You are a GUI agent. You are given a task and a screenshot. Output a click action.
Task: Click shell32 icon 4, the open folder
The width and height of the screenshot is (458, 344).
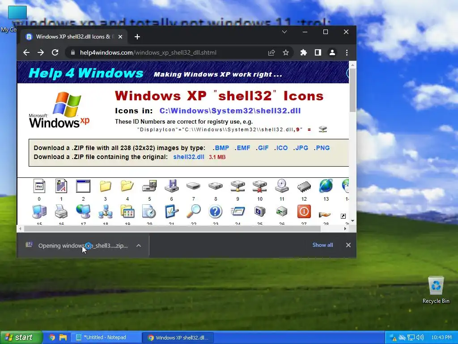[x=127, y=186]
